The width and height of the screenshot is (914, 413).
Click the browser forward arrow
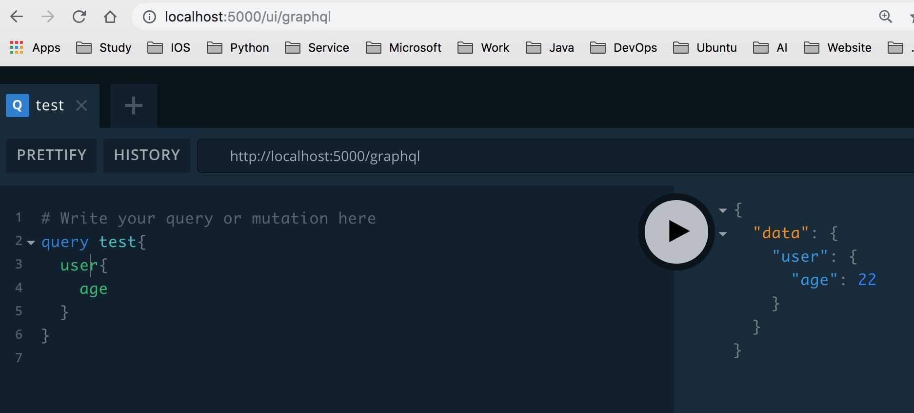pos(48,17)
